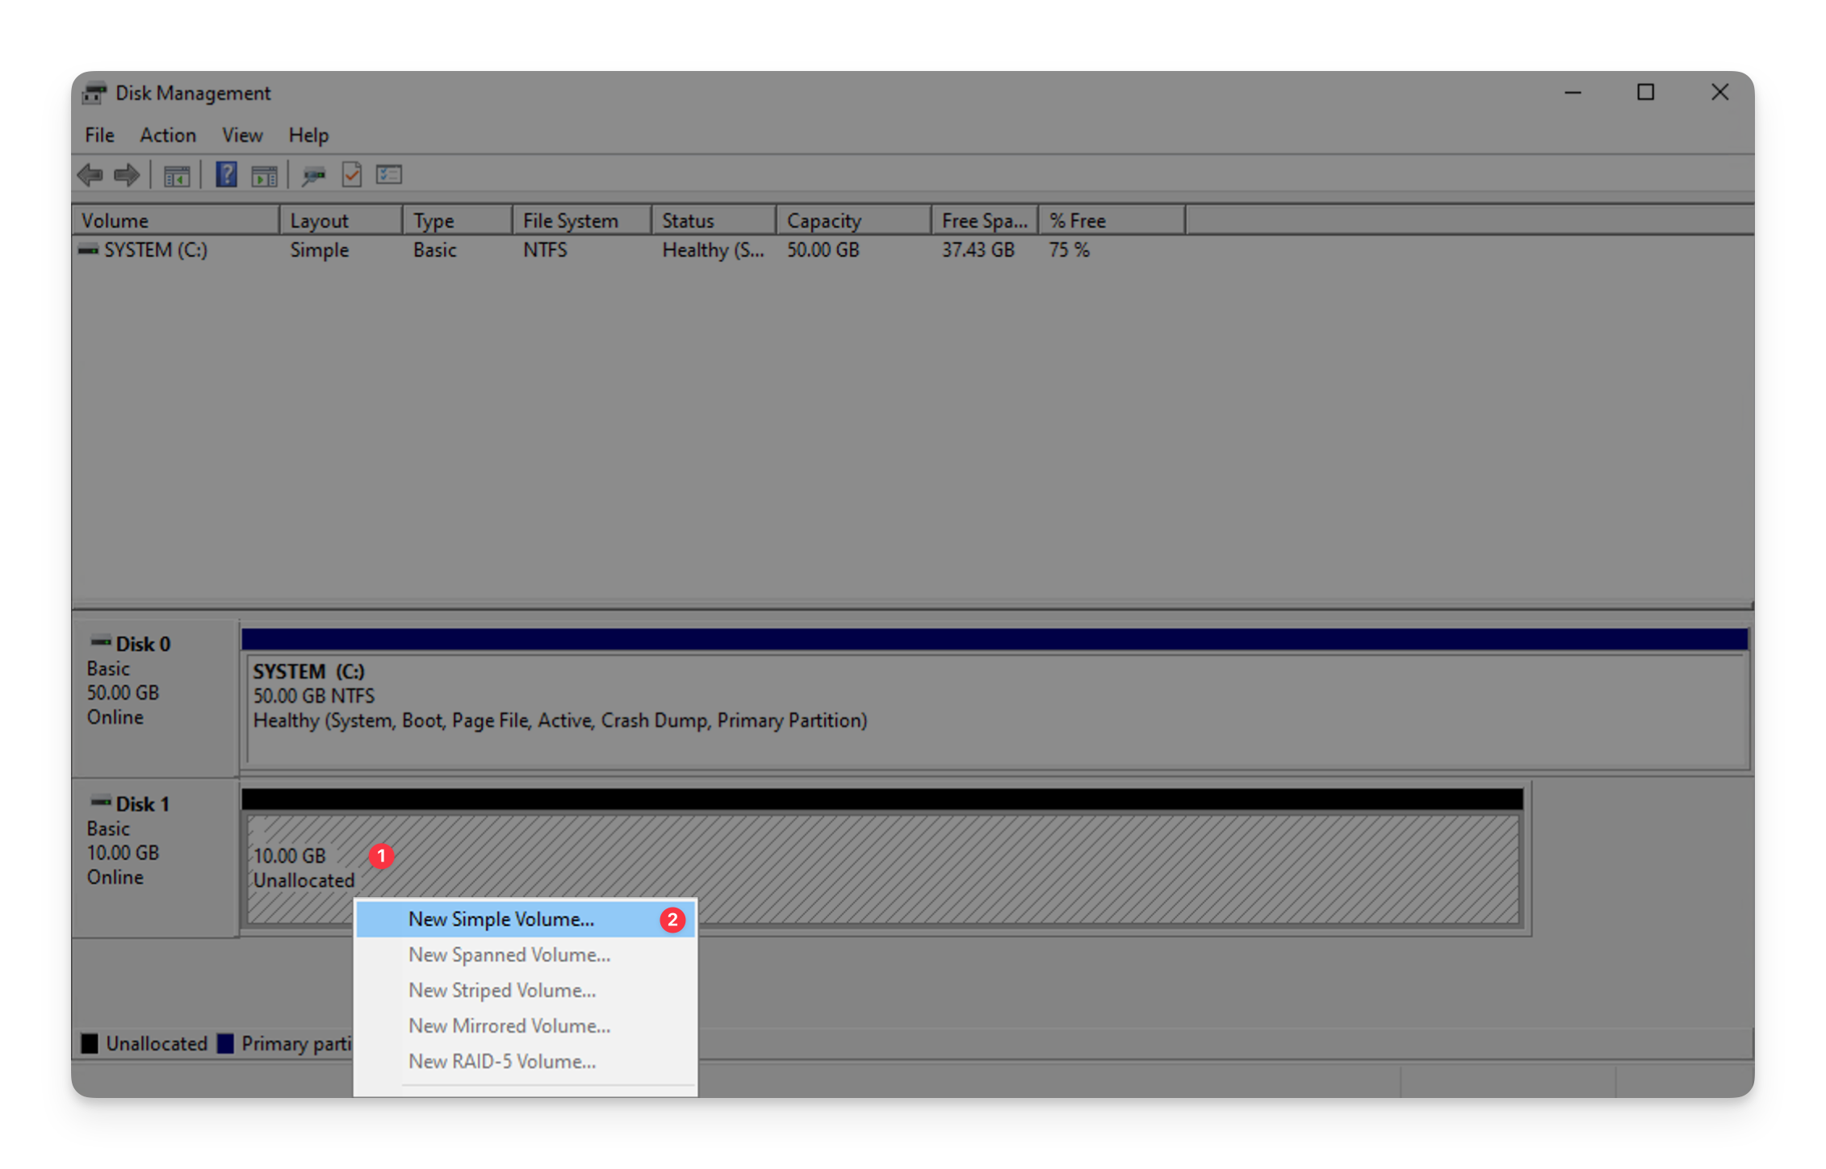Click the Unallocated legend color swatch
This screenshot has height=1169, width=1826.
pos(89,1043)
